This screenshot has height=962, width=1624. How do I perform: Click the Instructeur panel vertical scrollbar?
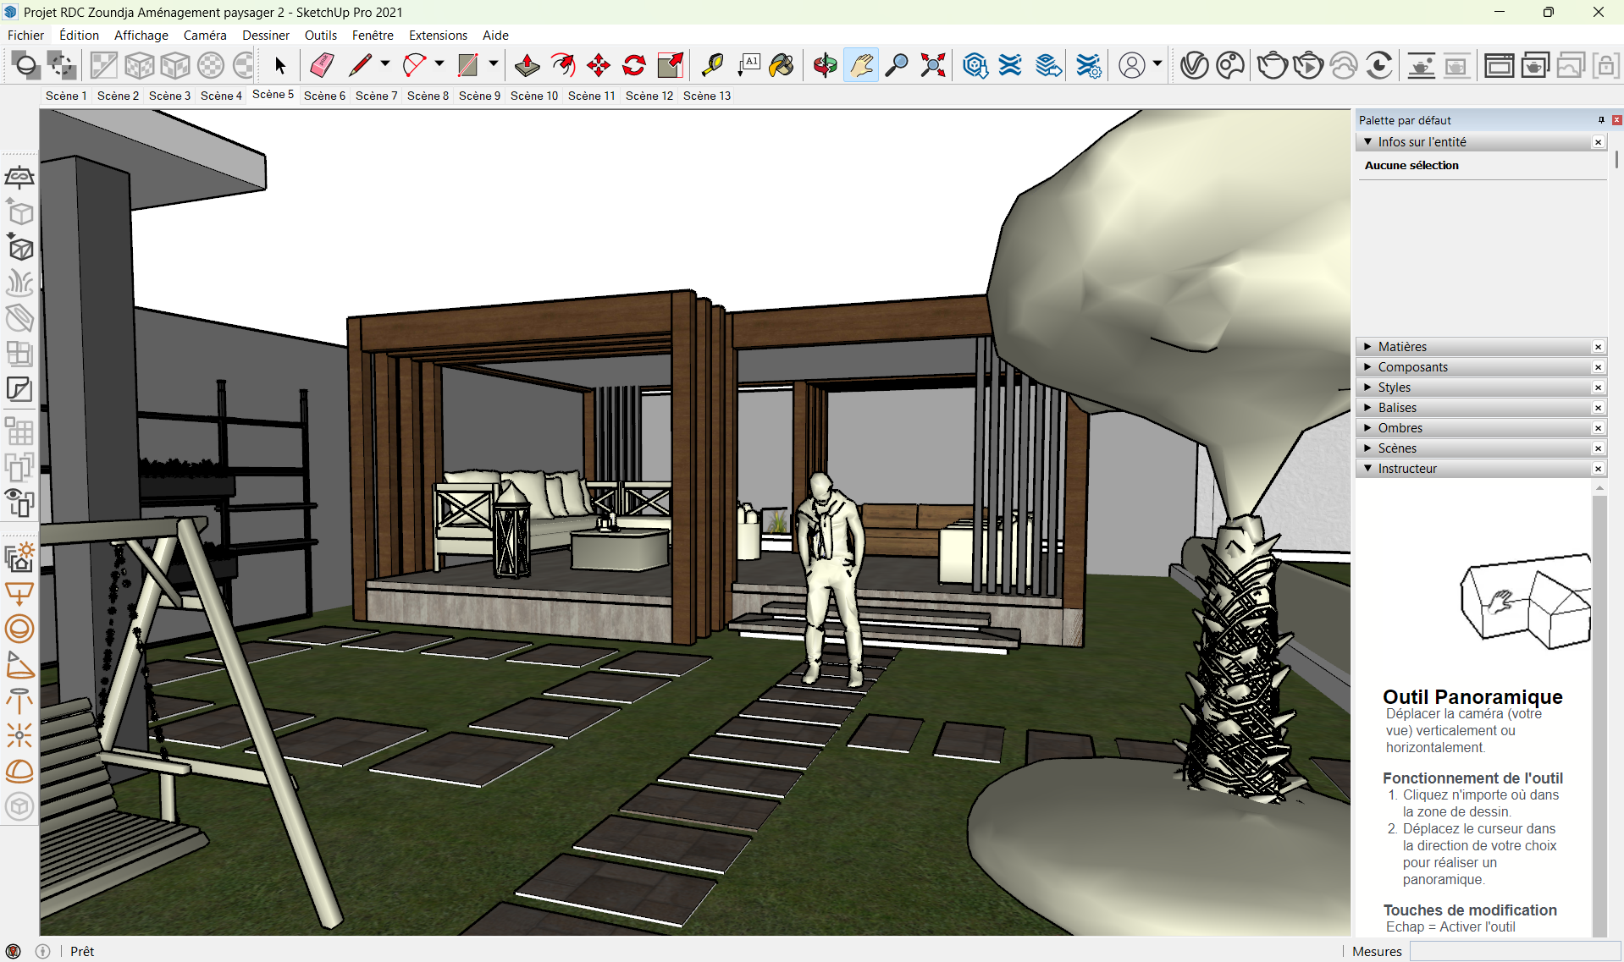click(x=1599, y=711)
